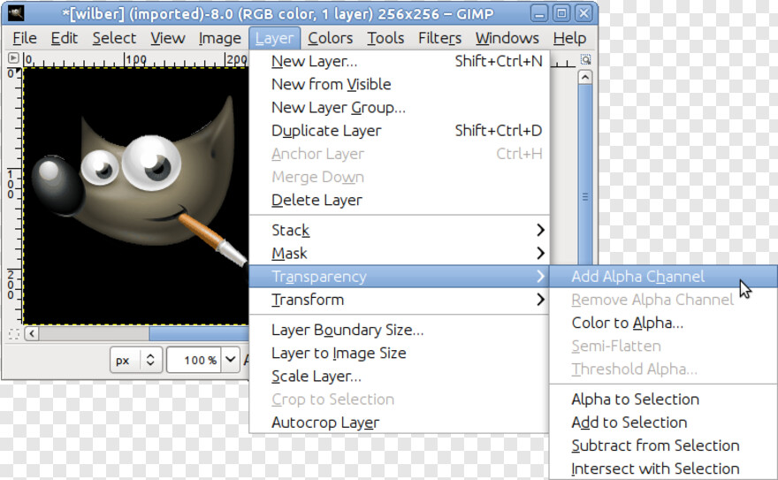The image size is (778, 480).
Task: Open the px unit selector
Action: (136, 360)
